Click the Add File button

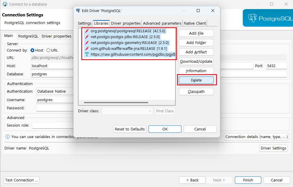point(196,33)
